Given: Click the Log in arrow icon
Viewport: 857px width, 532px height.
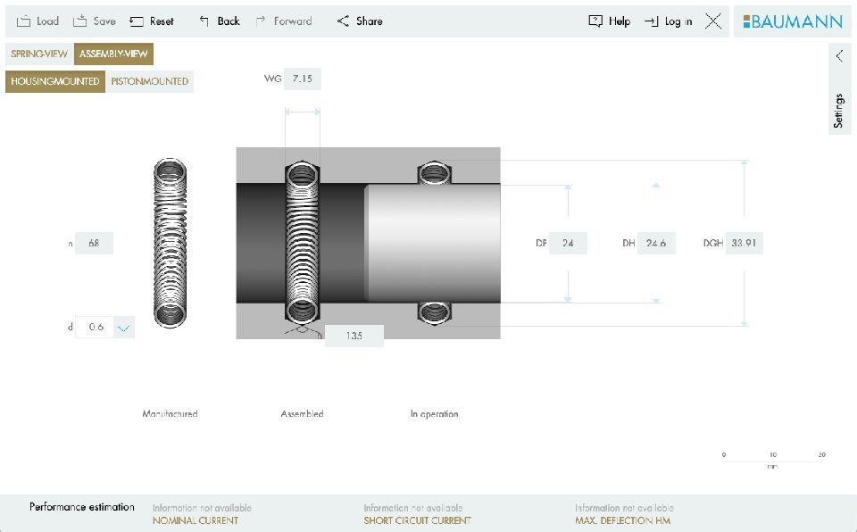Looking at the screenshot, I should 651,21.
